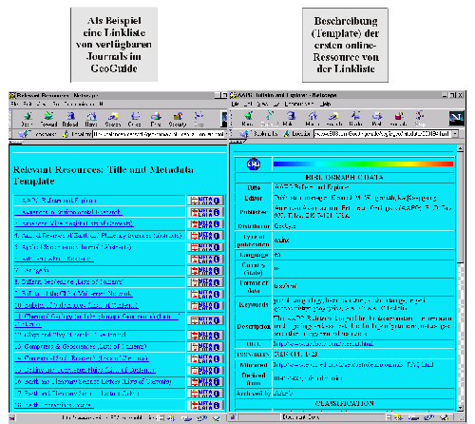475x424 pixels.
Task: Click the Location URL field in Relevant Resources window
Action: (159, 134)
